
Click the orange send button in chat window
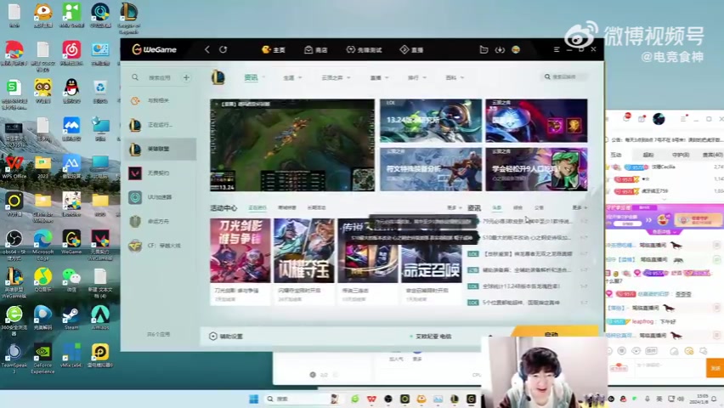(x=715, y=368)
